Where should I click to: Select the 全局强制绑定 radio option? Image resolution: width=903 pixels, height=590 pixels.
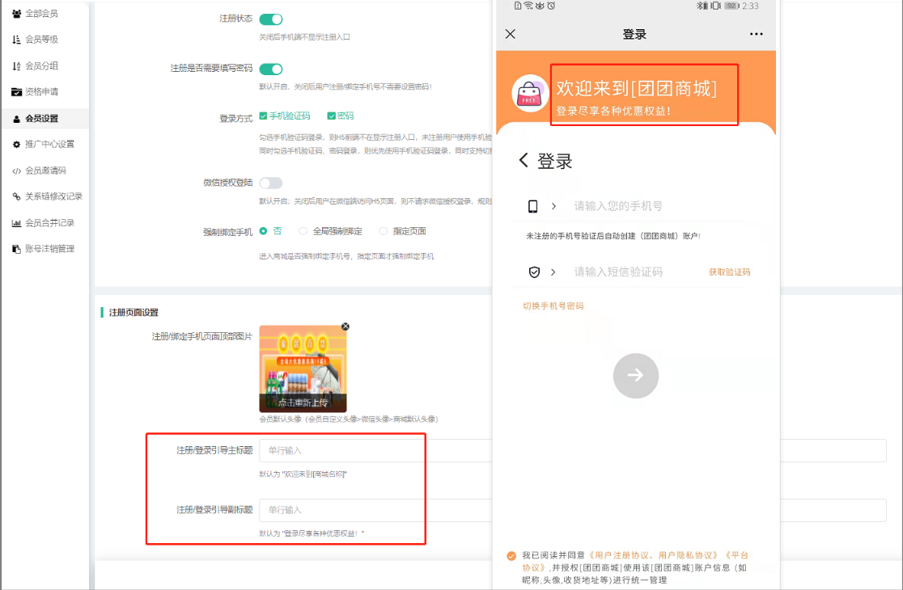(x=303, y=231)
